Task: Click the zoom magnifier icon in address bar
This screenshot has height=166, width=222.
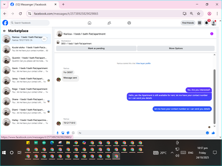Action: pyautogui.click(x=191, y=14)
